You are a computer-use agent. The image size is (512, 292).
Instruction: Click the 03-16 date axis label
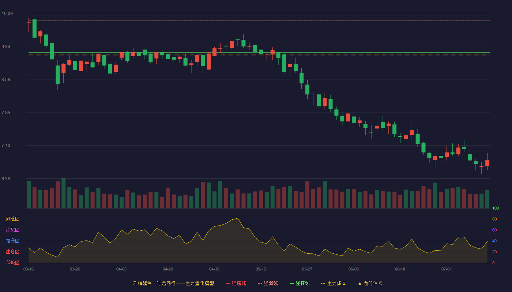pos(29,269)
